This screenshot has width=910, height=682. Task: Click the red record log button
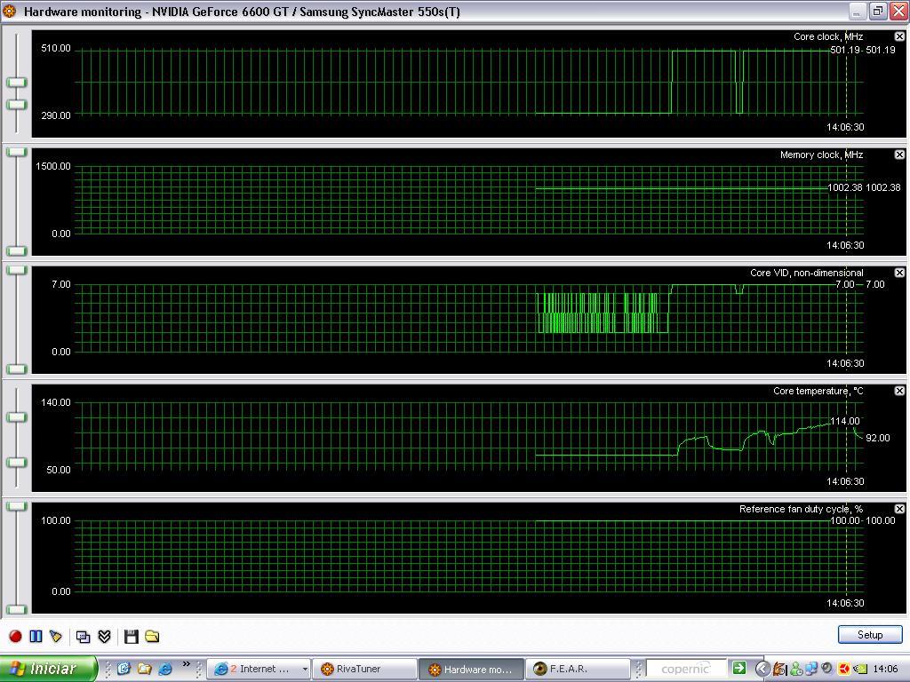click(16, 636)
